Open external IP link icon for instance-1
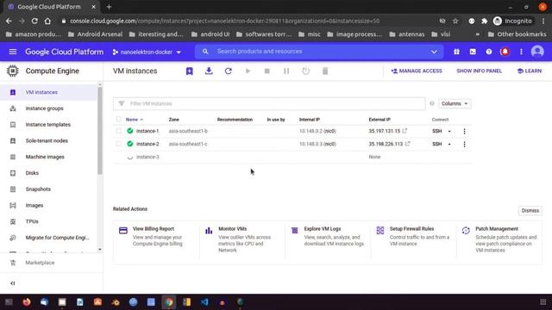Screen dimensions: 552x310 point(405,131)
